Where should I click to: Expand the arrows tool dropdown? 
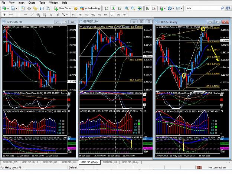pyautogui.click(x=67, y=14)
